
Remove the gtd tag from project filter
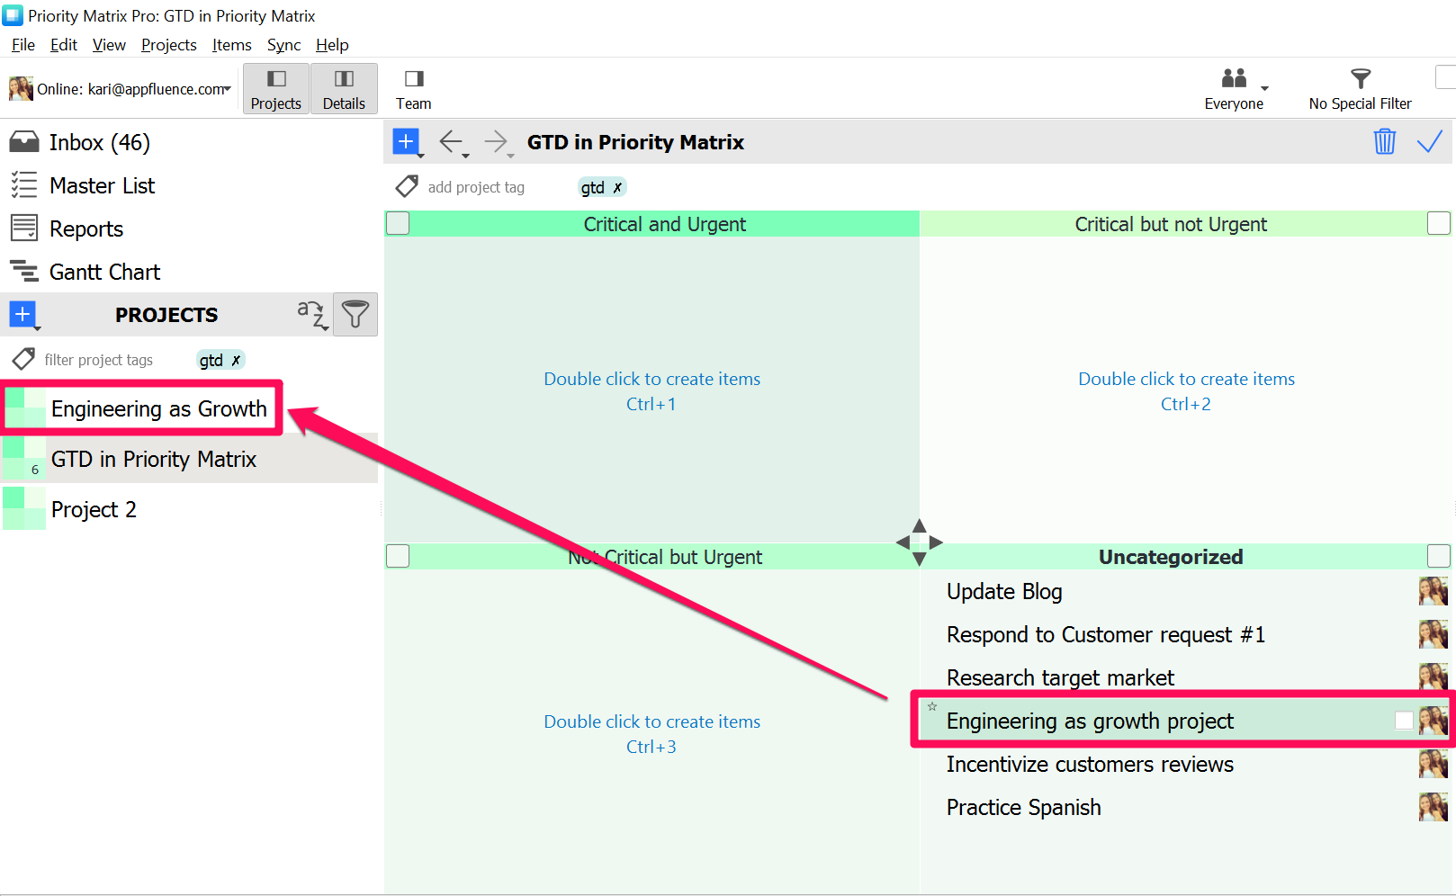(236, 360)
